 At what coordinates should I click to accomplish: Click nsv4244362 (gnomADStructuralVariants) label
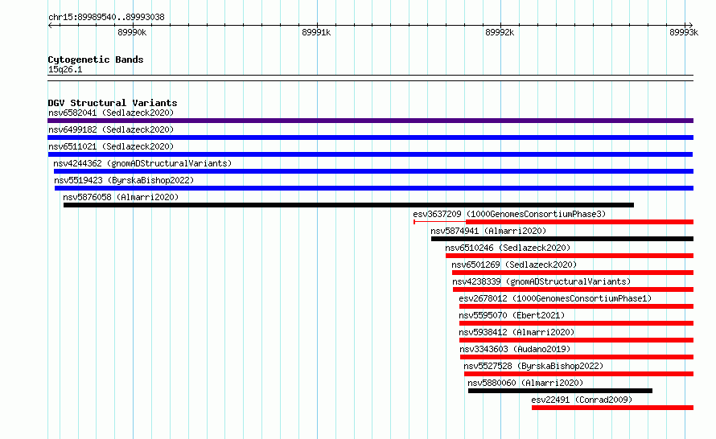pos(142,163)
